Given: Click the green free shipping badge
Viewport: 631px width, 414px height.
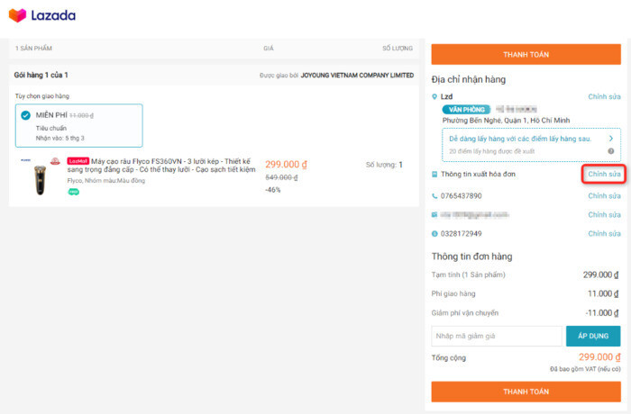Looking at the screenshot, I should pyautogui.click(x=73, y=192).
